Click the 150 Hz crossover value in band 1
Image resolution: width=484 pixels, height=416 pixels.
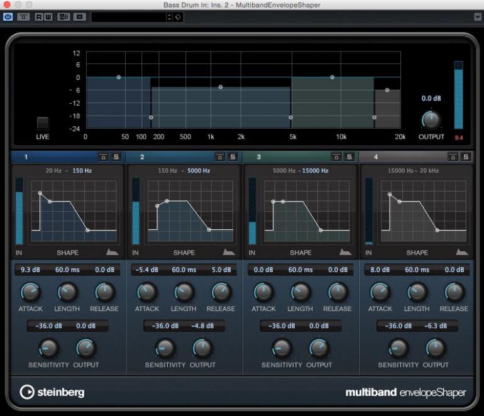82,171
